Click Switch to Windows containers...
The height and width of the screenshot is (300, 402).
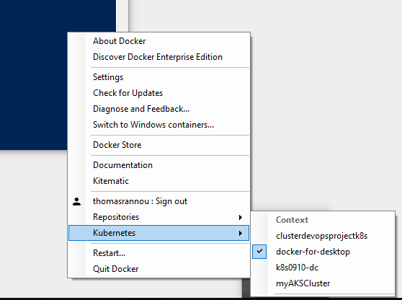click(x=158, y=125)
